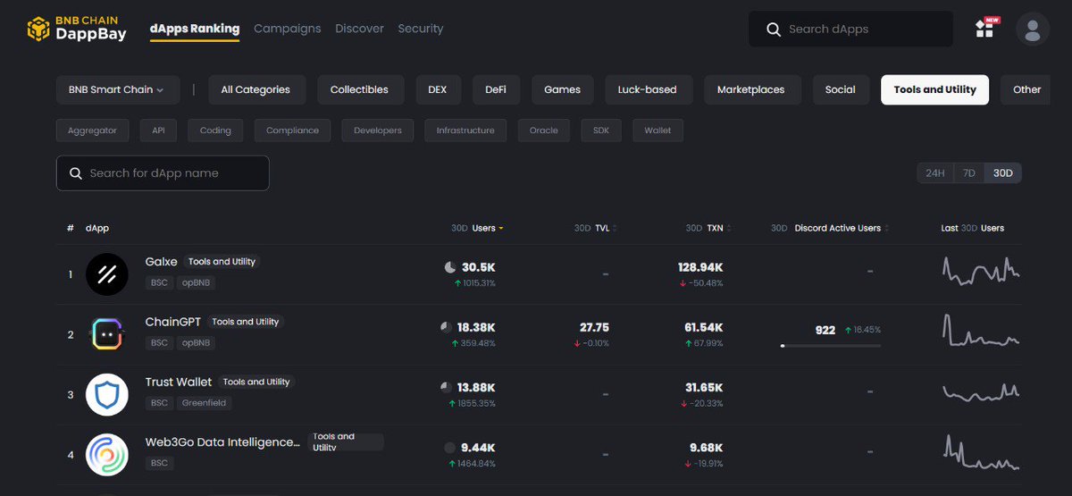Filter by Infrastructure subcategory
This screenshot has width=1072, height=496.
pyautogui.click(x=465, y=130)
